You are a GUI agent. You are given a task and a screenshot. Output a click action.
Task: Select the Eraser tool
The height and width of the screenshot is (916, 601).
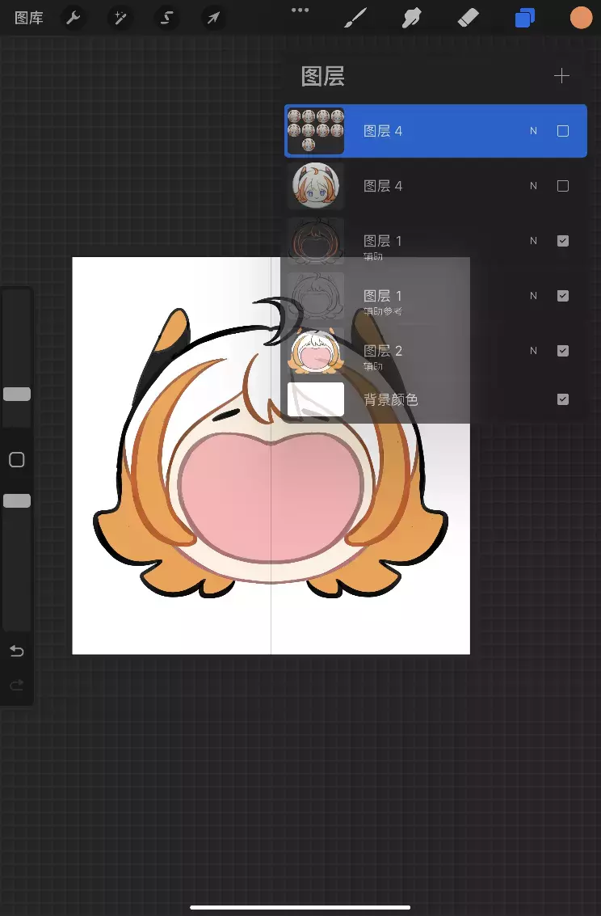coord(469,18)
